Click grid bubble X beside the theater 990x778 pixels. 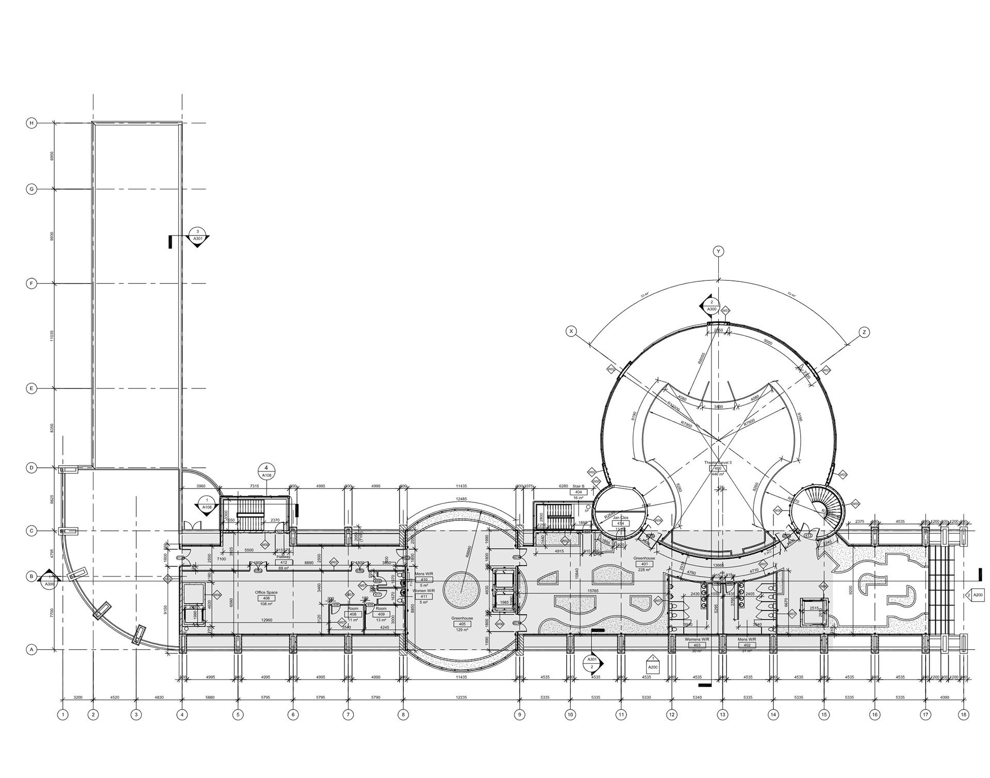[x=571, y=331]
